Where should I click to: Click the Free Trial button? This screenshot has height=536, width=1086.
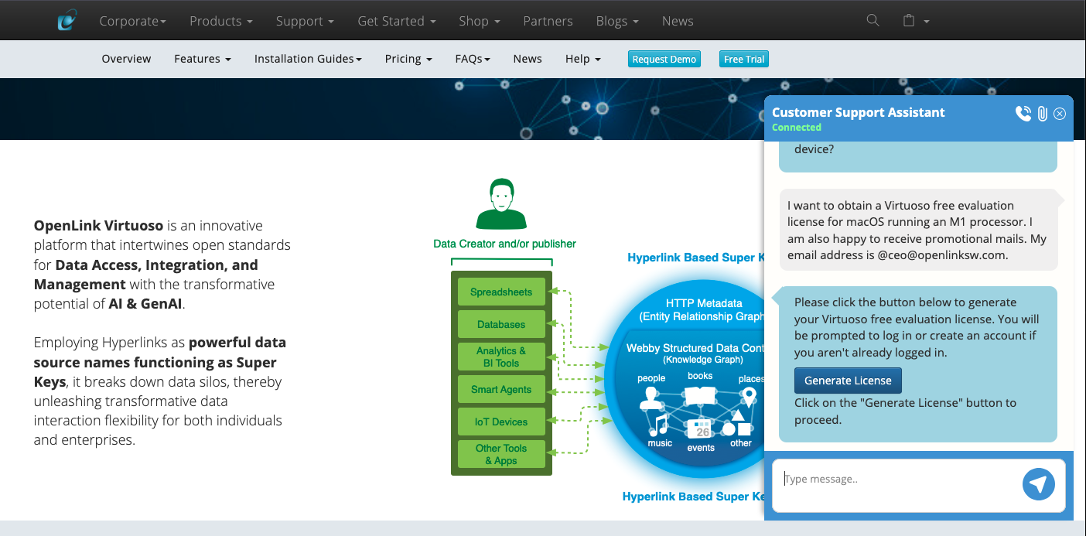(x=744, y=59)
